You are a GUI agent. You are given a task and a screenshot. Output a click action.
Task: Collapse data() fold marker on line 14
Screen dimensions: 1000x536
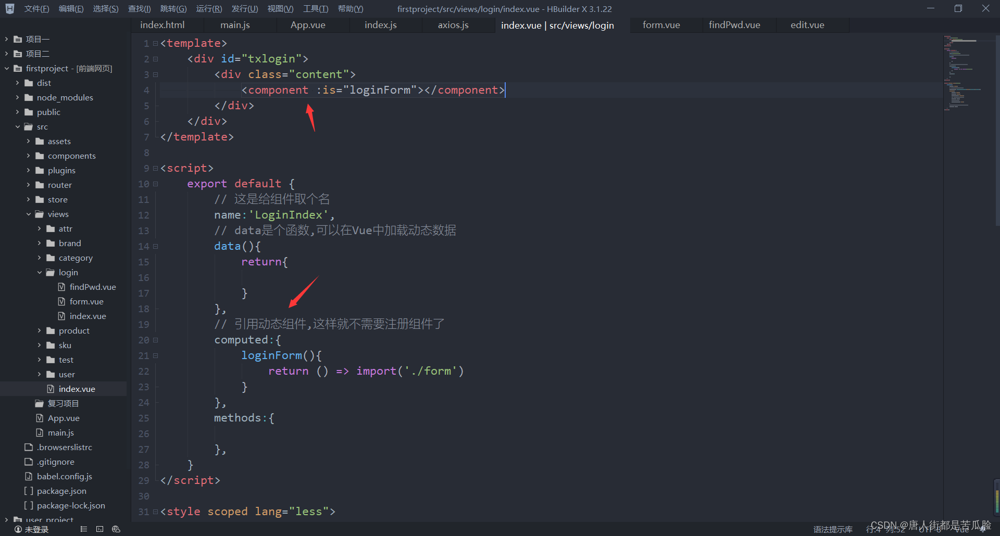[x=155, y=246]
